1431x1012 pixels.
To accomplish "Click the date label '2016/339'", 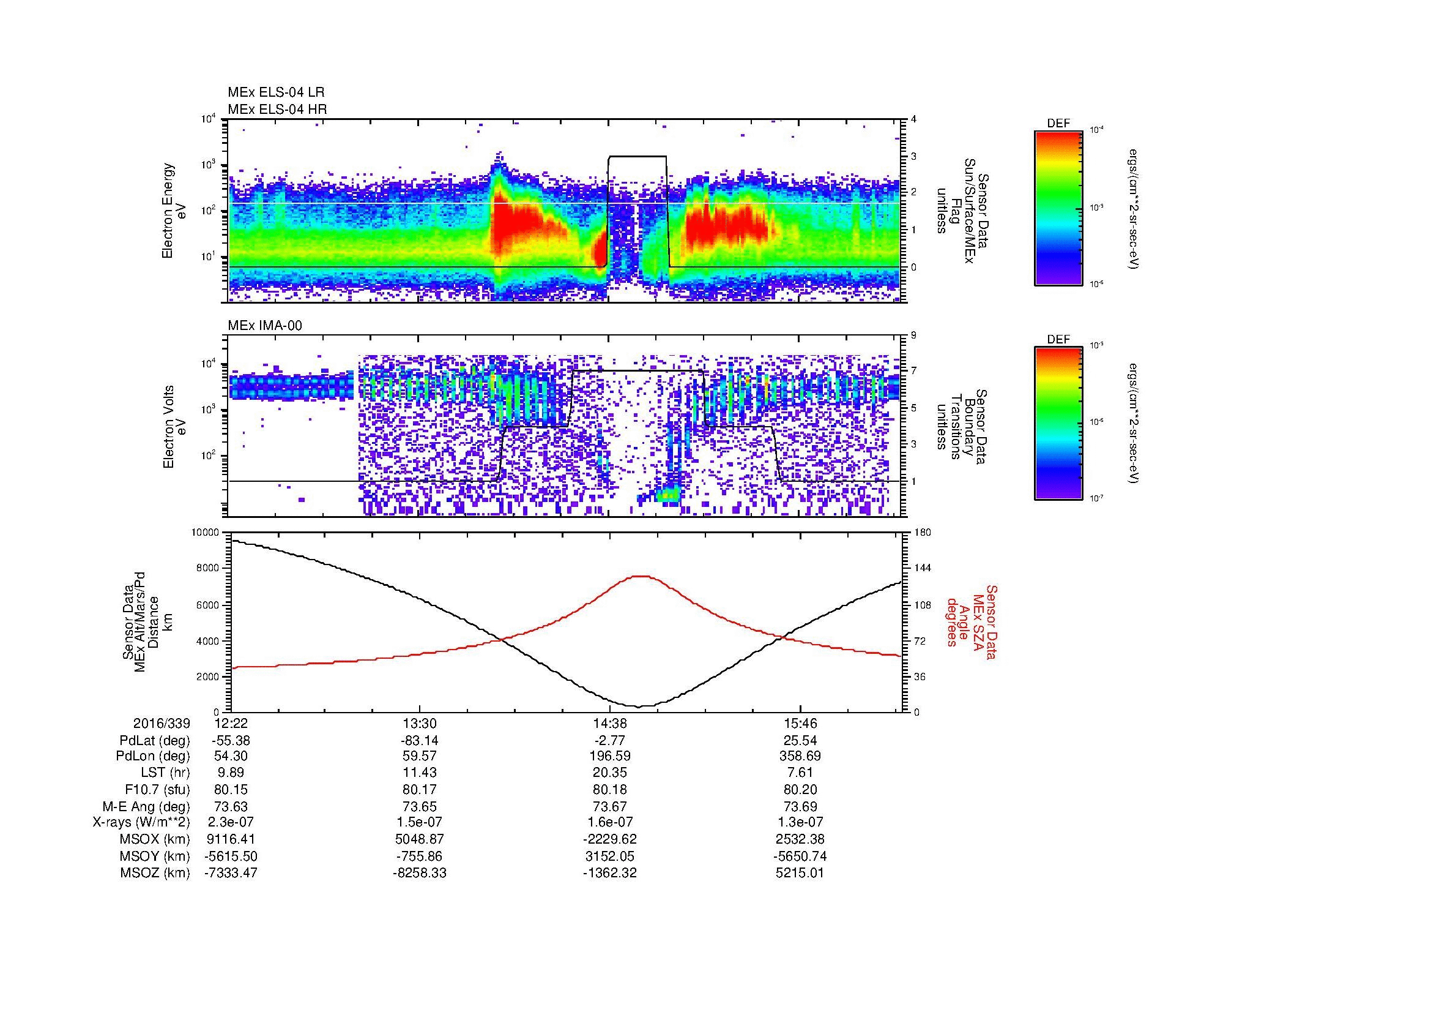I will point(162,724).
